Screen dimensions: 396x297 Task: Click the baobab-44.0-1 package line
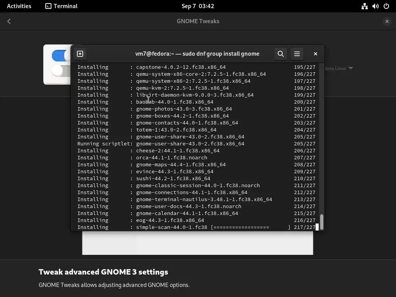[196, 102]
